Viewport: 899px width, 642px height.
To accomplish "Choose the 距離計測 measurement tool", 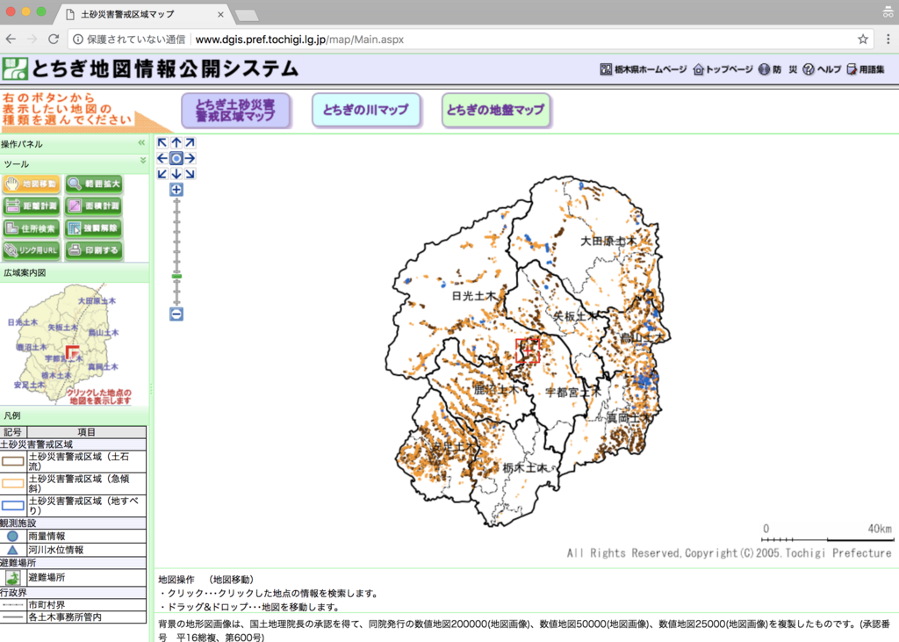I will [x=31, y=206].
